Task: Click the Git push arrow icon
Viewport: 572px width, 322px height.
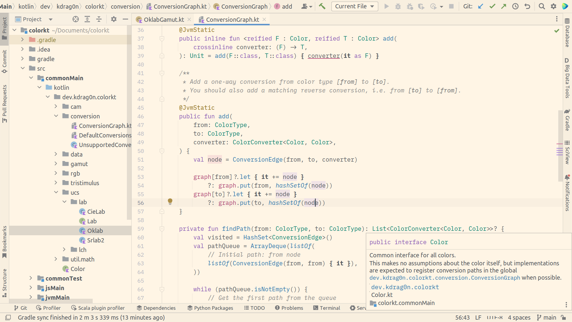Action: pos(504,6)
